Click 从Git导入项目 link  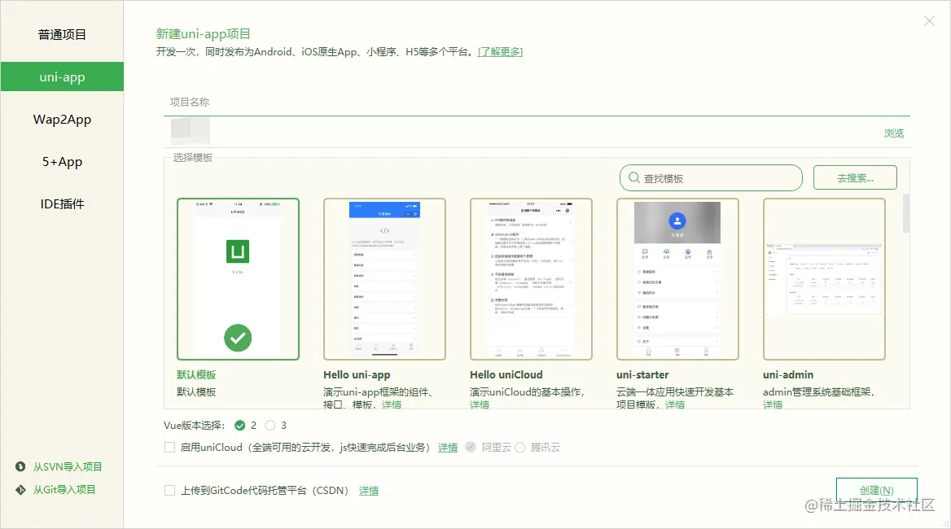tap(64, 490)
